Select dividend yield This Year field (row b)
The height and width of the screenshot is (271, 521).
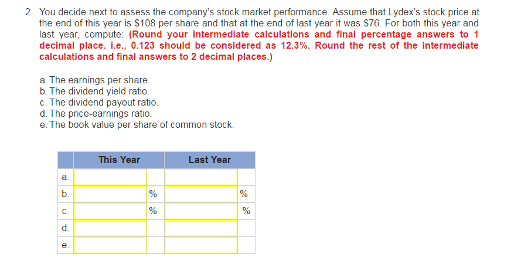(x=110, y=194)
